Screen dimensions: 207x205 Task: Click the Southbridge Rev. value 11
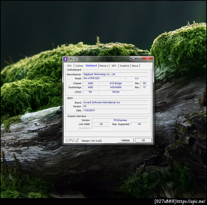(145, 87)
